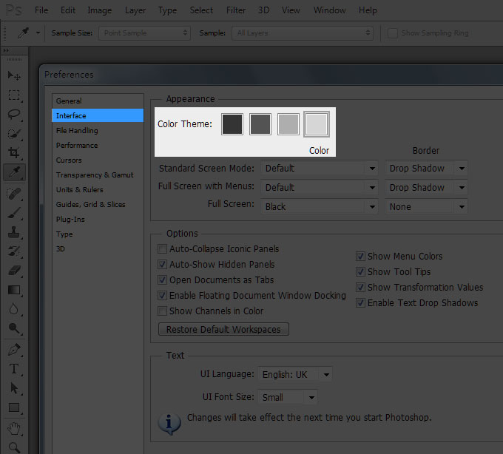The width and height of the screenshot is (503, 454).
Task: Select the Eyedropper tool in toolbox
Action: [x=14, y=172]
